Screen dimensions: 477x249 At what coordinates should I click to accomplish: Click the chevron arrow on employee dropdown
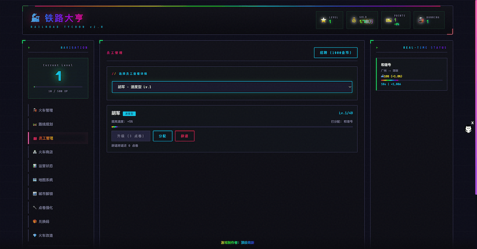pyautogui.click(x=350, y=87)
